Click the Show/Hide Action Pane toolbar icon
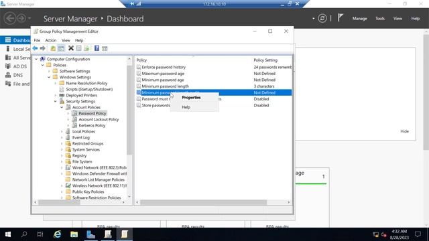The image size is (429, 241). (x=105, y=48)
